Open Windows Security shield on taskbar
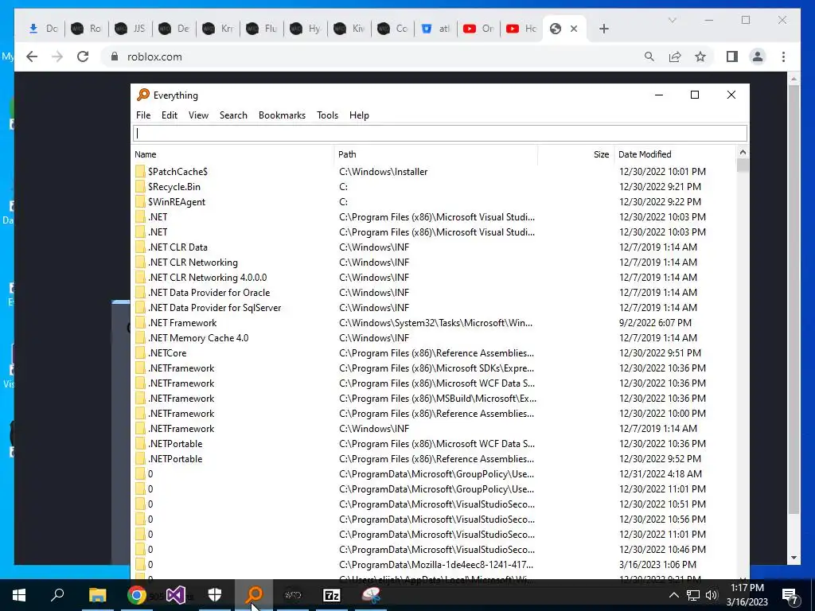Screen dimensions: 815x611 coord(215,595)
